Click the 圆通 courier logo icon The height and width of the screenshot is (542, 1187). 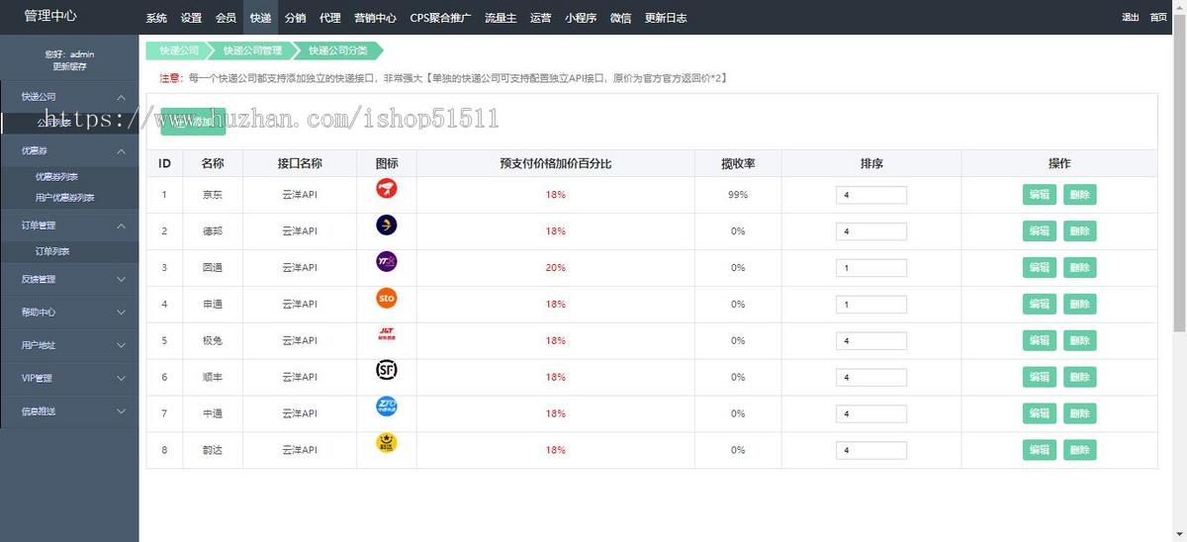click(387, 262)
